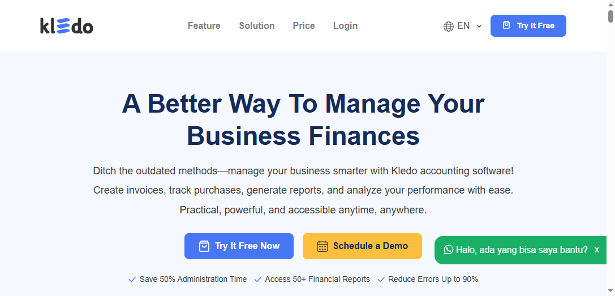Dismiss the WhatsApp chat popup with x
Viewport: 615px width, 296px height.
597,250
